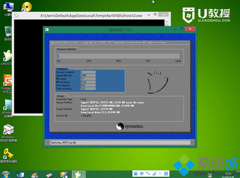Toggle Chinese input mode 中 in the IME bar
240x178 pixels.
click(142, 174)
